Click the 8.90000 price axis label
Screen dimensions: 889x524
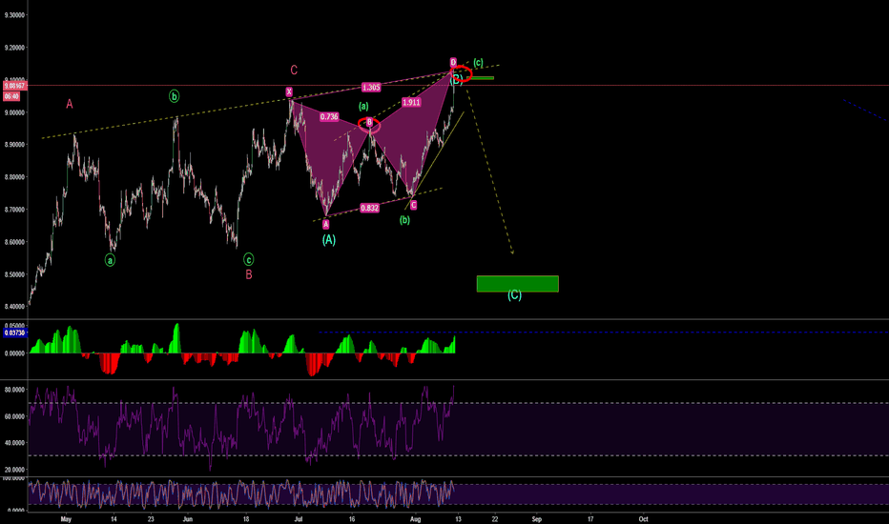(x=14, y=145)
